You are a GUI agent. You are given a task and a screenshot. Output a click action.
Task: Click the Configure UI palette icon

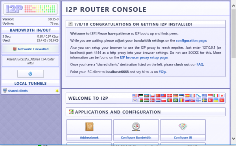(x=183, y=126)
